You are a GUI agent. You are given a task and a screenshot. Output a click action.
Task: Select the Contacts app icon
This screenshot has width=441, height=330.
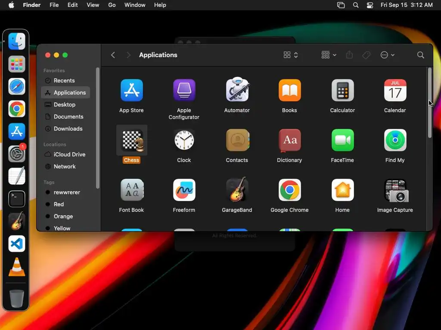click(237, 140)
